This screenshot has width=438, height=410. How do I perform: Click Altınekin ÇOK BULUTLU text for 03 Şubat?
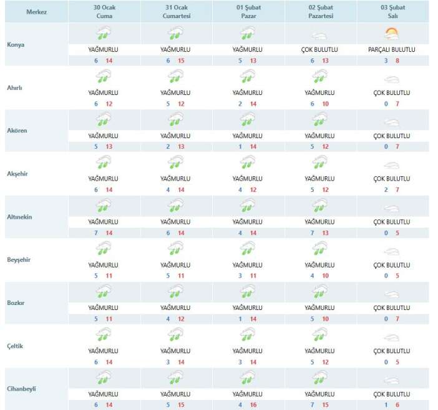tap(392, 222)
